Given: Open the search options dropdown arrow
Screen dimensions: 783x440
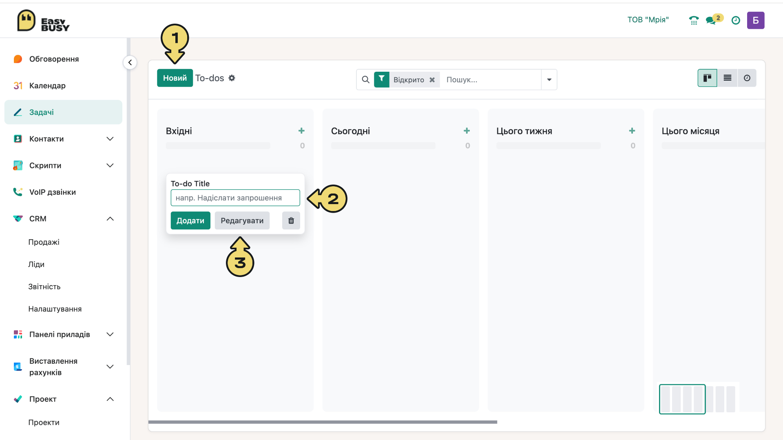Looking at the screenshot, I should tap(549, 79).
